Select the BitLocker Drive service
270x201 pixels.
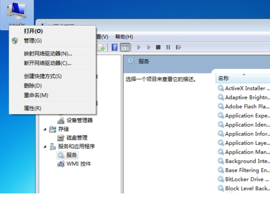pyautogui.click(x=247, y=179)
